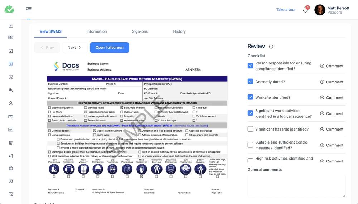This screenshot has height=204, width=358.
Task: Open the megaphone announcements sidebar icon
Action: click(x=10, y=156)
